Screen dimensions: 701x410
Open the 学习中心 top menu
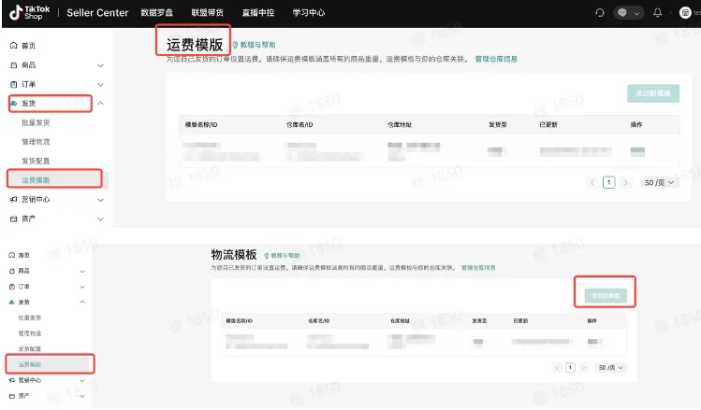tap(309, 13)
